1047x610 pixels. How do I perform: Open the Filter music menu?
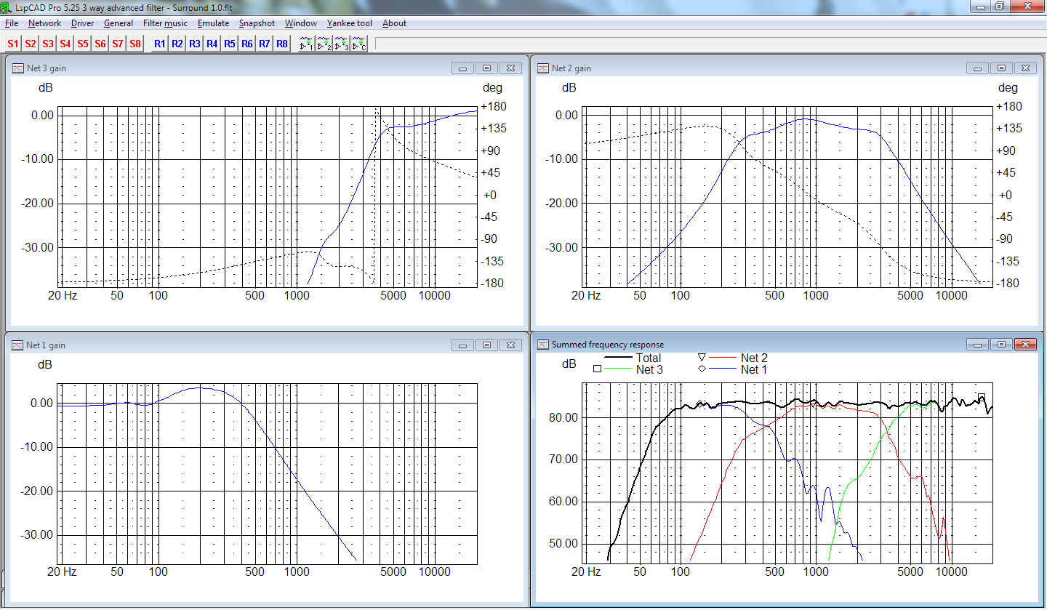point(165,23)
